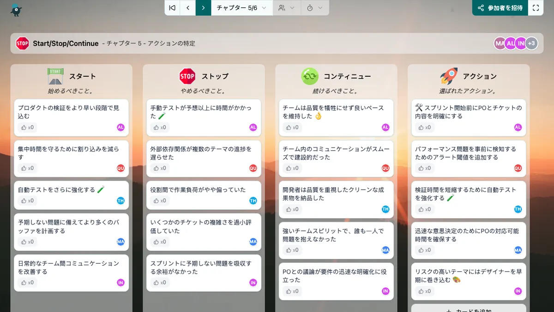
Task: Like the card 自動テストをさらに強化する
Action: [27, 201]
